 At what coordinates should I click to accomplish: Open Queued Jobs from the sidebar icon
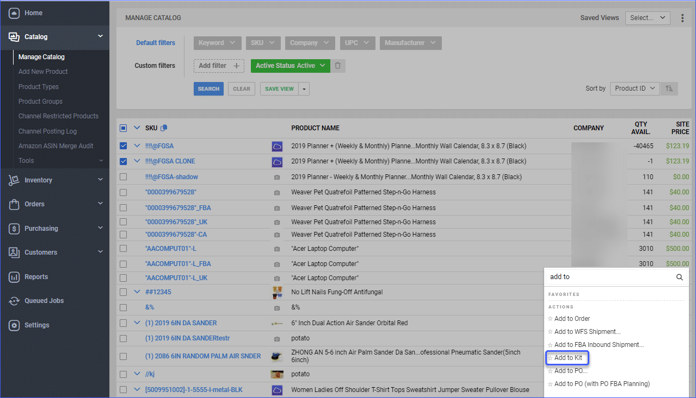14,300
